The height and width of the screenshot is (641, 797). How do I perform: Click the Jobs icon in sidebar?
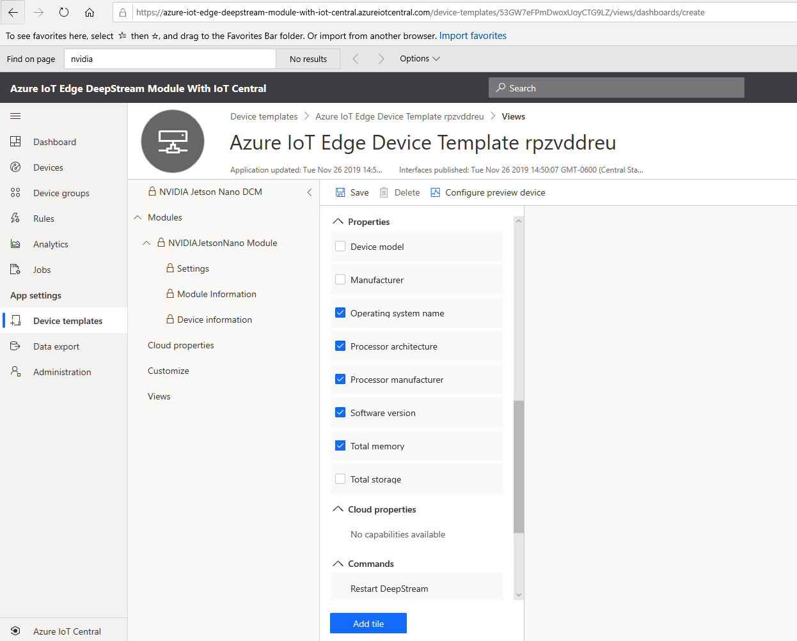(x=15, y=270)
